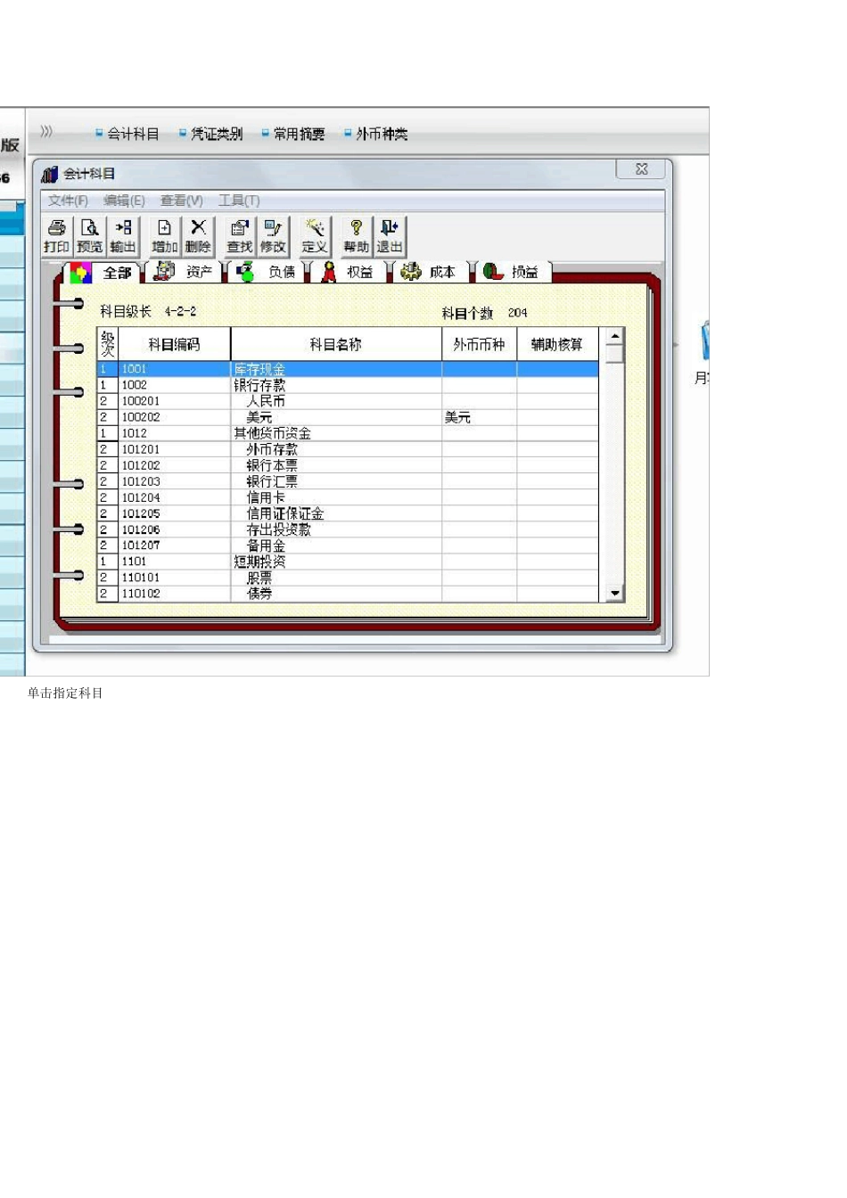The width and height of the screenshot is (847, 1198).
Task: Click the scroll down arrow of account list
Action: pos(614,593)
